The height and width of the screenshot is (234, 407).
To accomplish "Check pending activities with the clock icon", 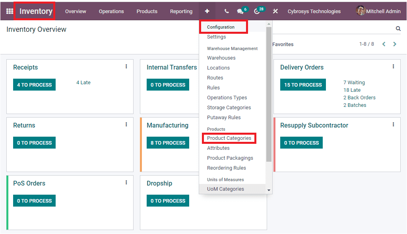I will [257, 11].
